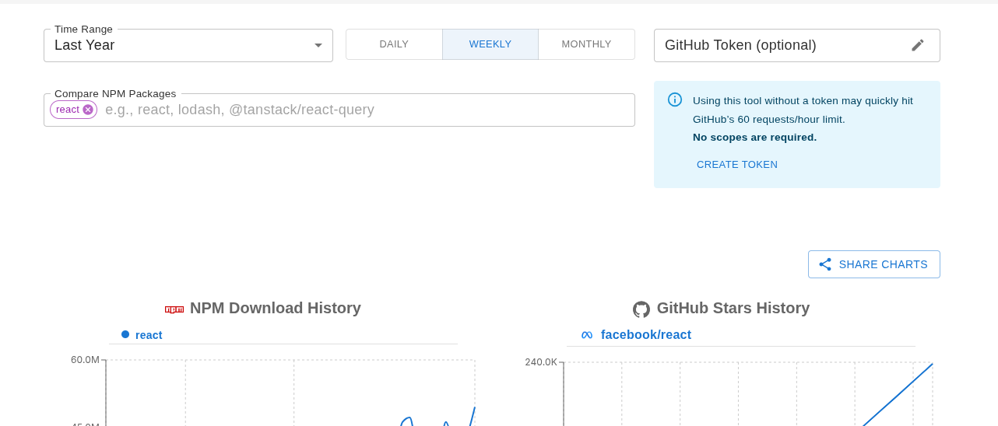The image size is (998, 426).
Task: Click the npm downloads line in chart
Action: (x=472, y=415)
